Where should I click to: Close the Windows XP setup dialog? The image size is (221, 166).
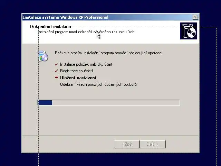pyautogui.click(x=195, y=17)
